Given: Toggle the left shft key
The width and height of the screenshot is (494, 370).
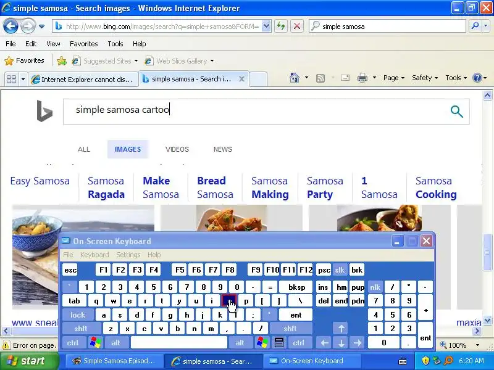Looking at the screenshot, I should click(81, 329).
